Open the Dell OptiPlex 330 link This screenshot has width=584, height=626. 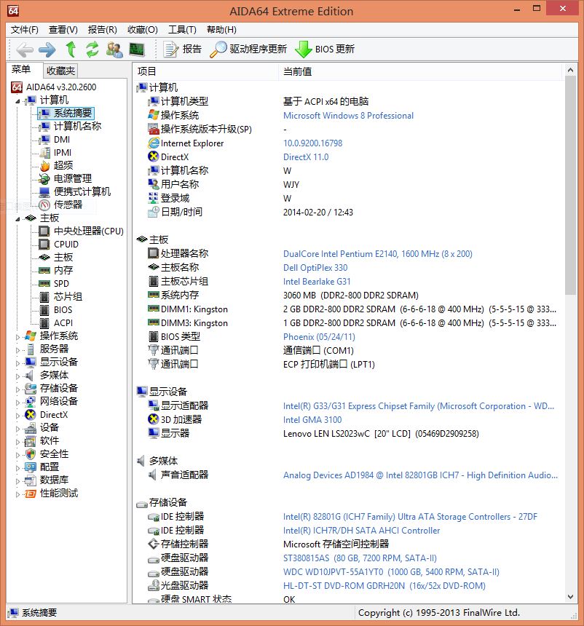pos(315,268)
